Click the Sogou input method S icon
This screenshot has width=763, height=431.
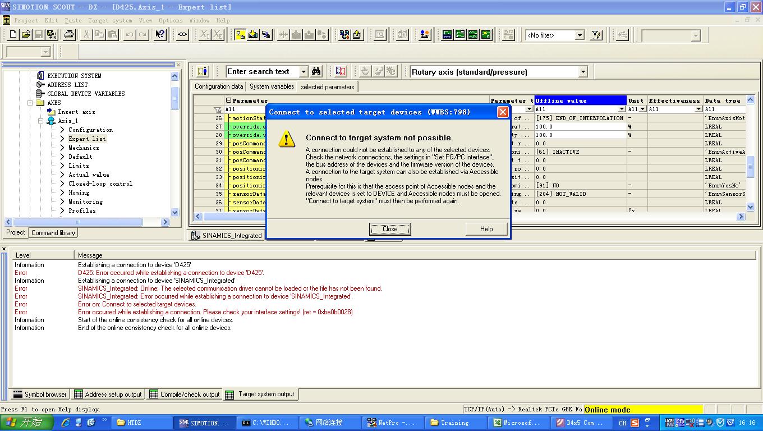[x=636, y=423]
